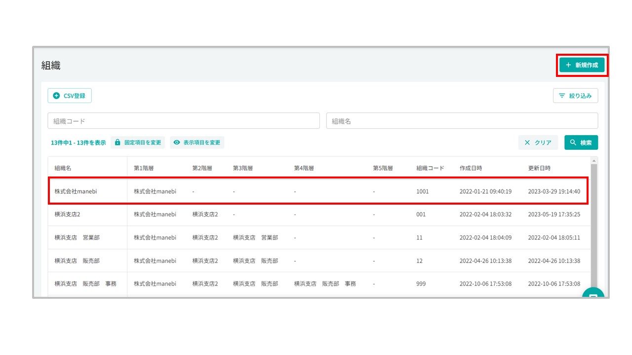Select the 横浜支店 販売部 事務 organization name cell
The image size is (632, 355).
click(x=85, y=284)
